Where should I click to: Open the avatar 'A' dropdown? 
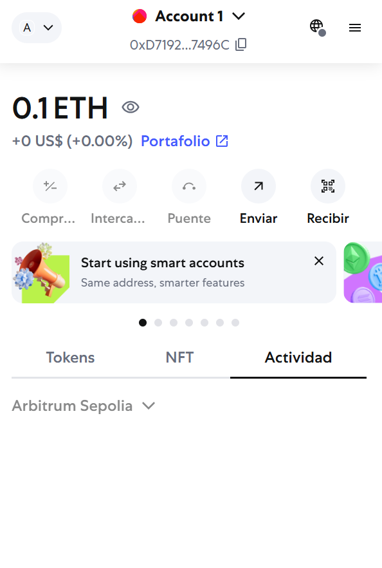pos(37,28)
